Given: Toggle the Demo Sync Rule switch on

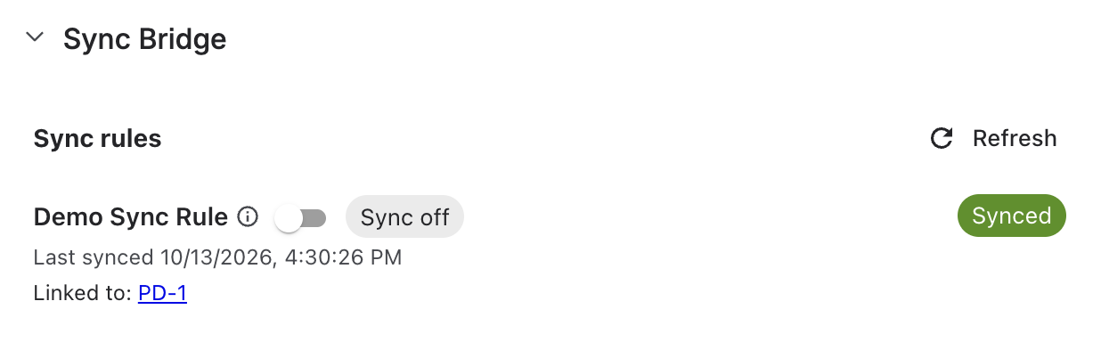Looking at the screenshot, I should tap(301, 217).
